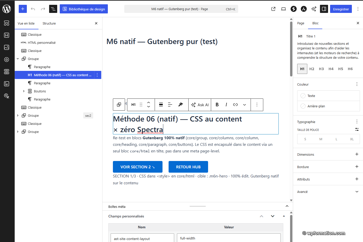The height and width of the screenshot is (242, 363).
Task: Open block toolbar options menu
Action: [x=257, y=105]
